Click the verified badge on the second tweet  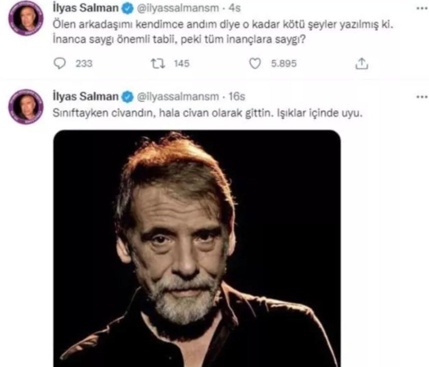(x=127, y=96)
